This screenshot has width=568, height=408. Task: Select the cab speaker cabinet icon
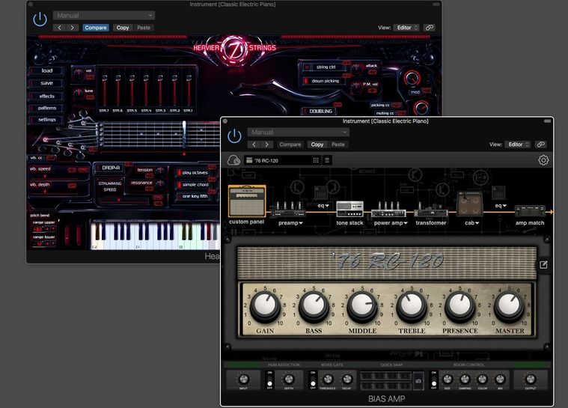[470, 204]
